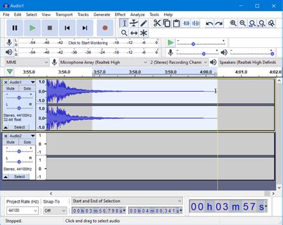283x225 pixels.
Task: Open the Snap-To dropdown
Action: tap(55, 211)
